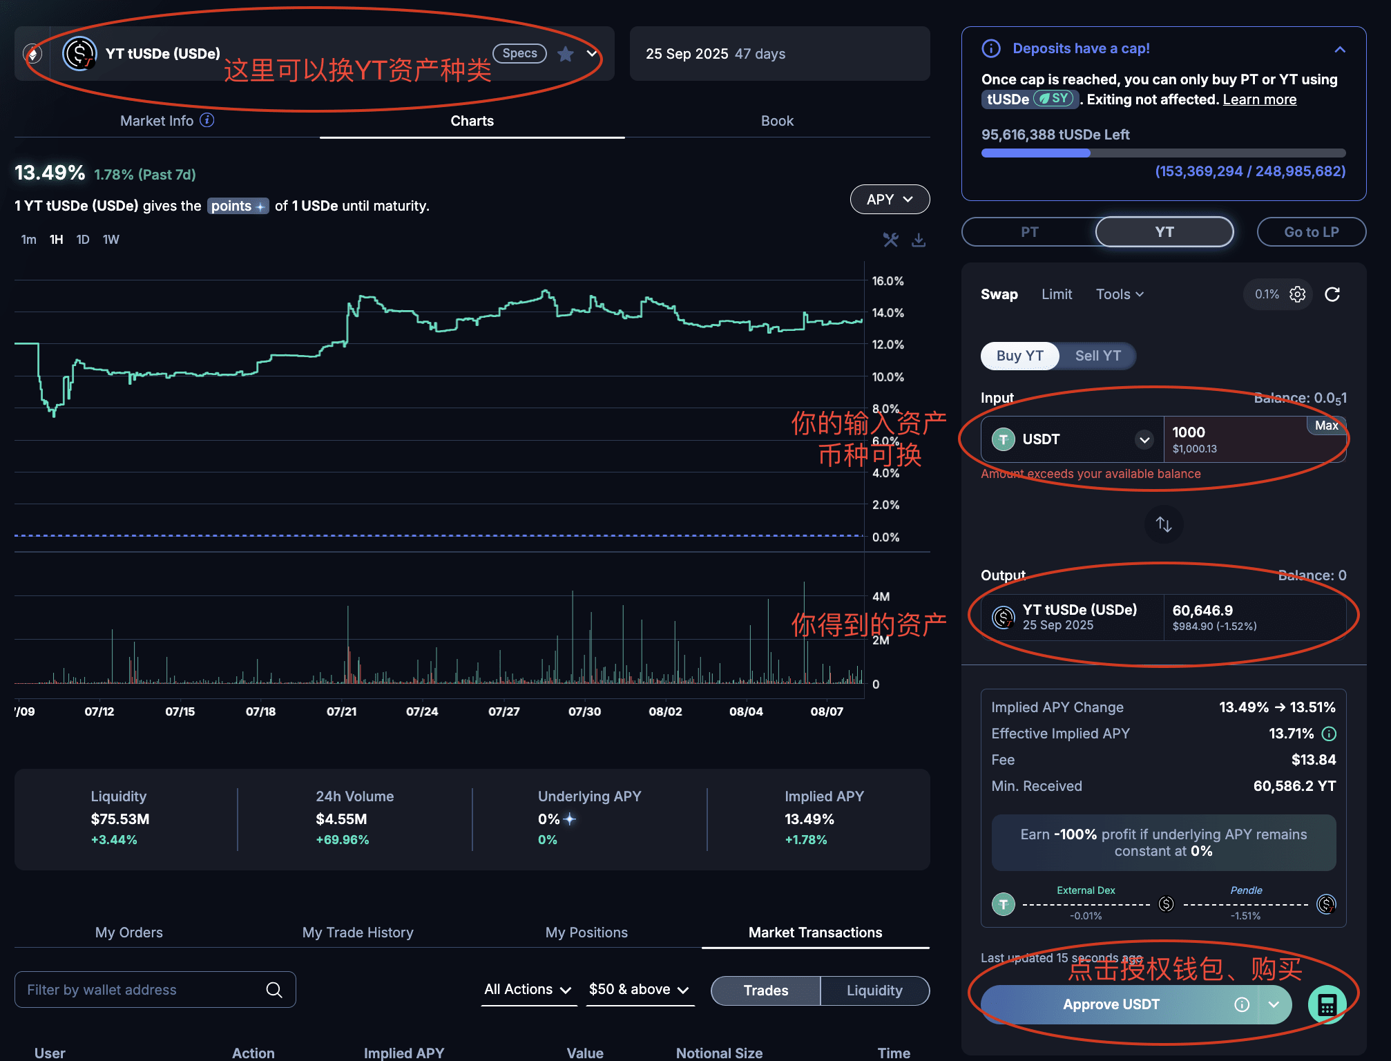1391x1061 pixels.
Task: Click the middle USDe icon in route diagram
Action: click(x=1166, y=904)
